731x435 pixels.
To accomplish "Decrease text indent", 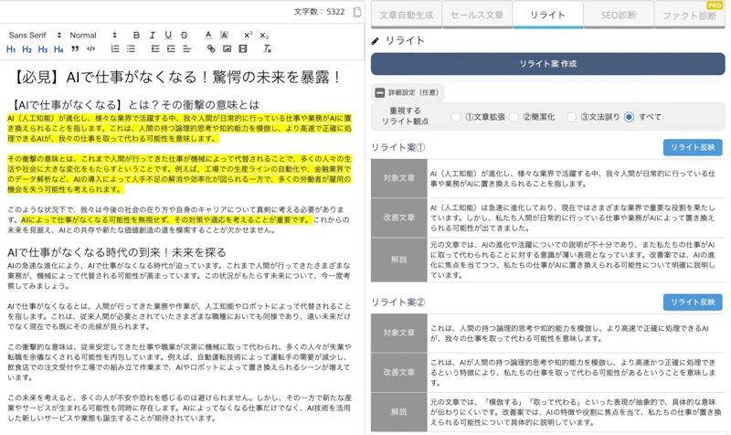I will click(x=155, y=48).
